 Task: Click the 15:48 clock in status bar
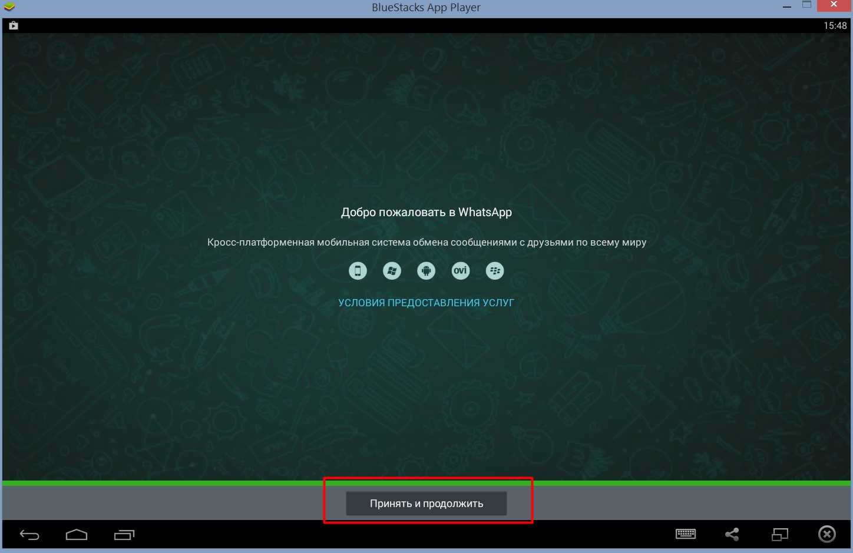835,25
